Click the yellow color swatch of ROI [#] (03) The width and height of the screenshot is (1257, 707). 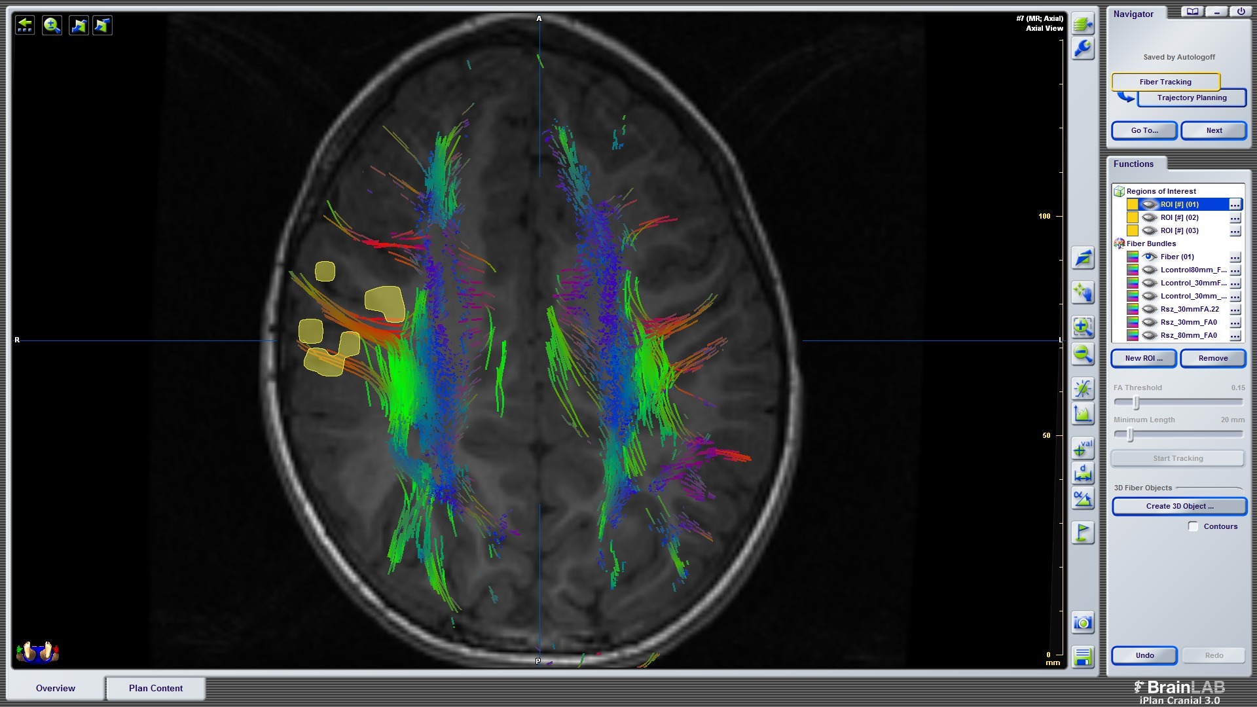1132,230
